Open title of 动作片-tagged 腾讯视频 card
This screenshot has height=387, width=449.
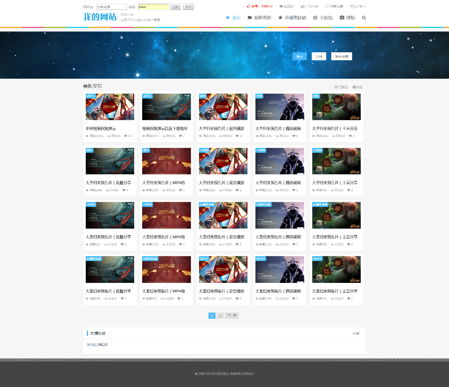tap(278, 291)
